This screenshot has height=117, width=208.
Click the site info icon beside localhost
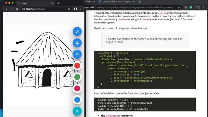[x=23, y=9]
